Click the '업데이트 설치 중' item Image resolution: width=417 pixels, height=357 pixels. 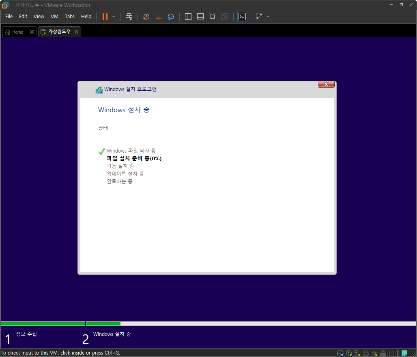(x=125, y=174)
